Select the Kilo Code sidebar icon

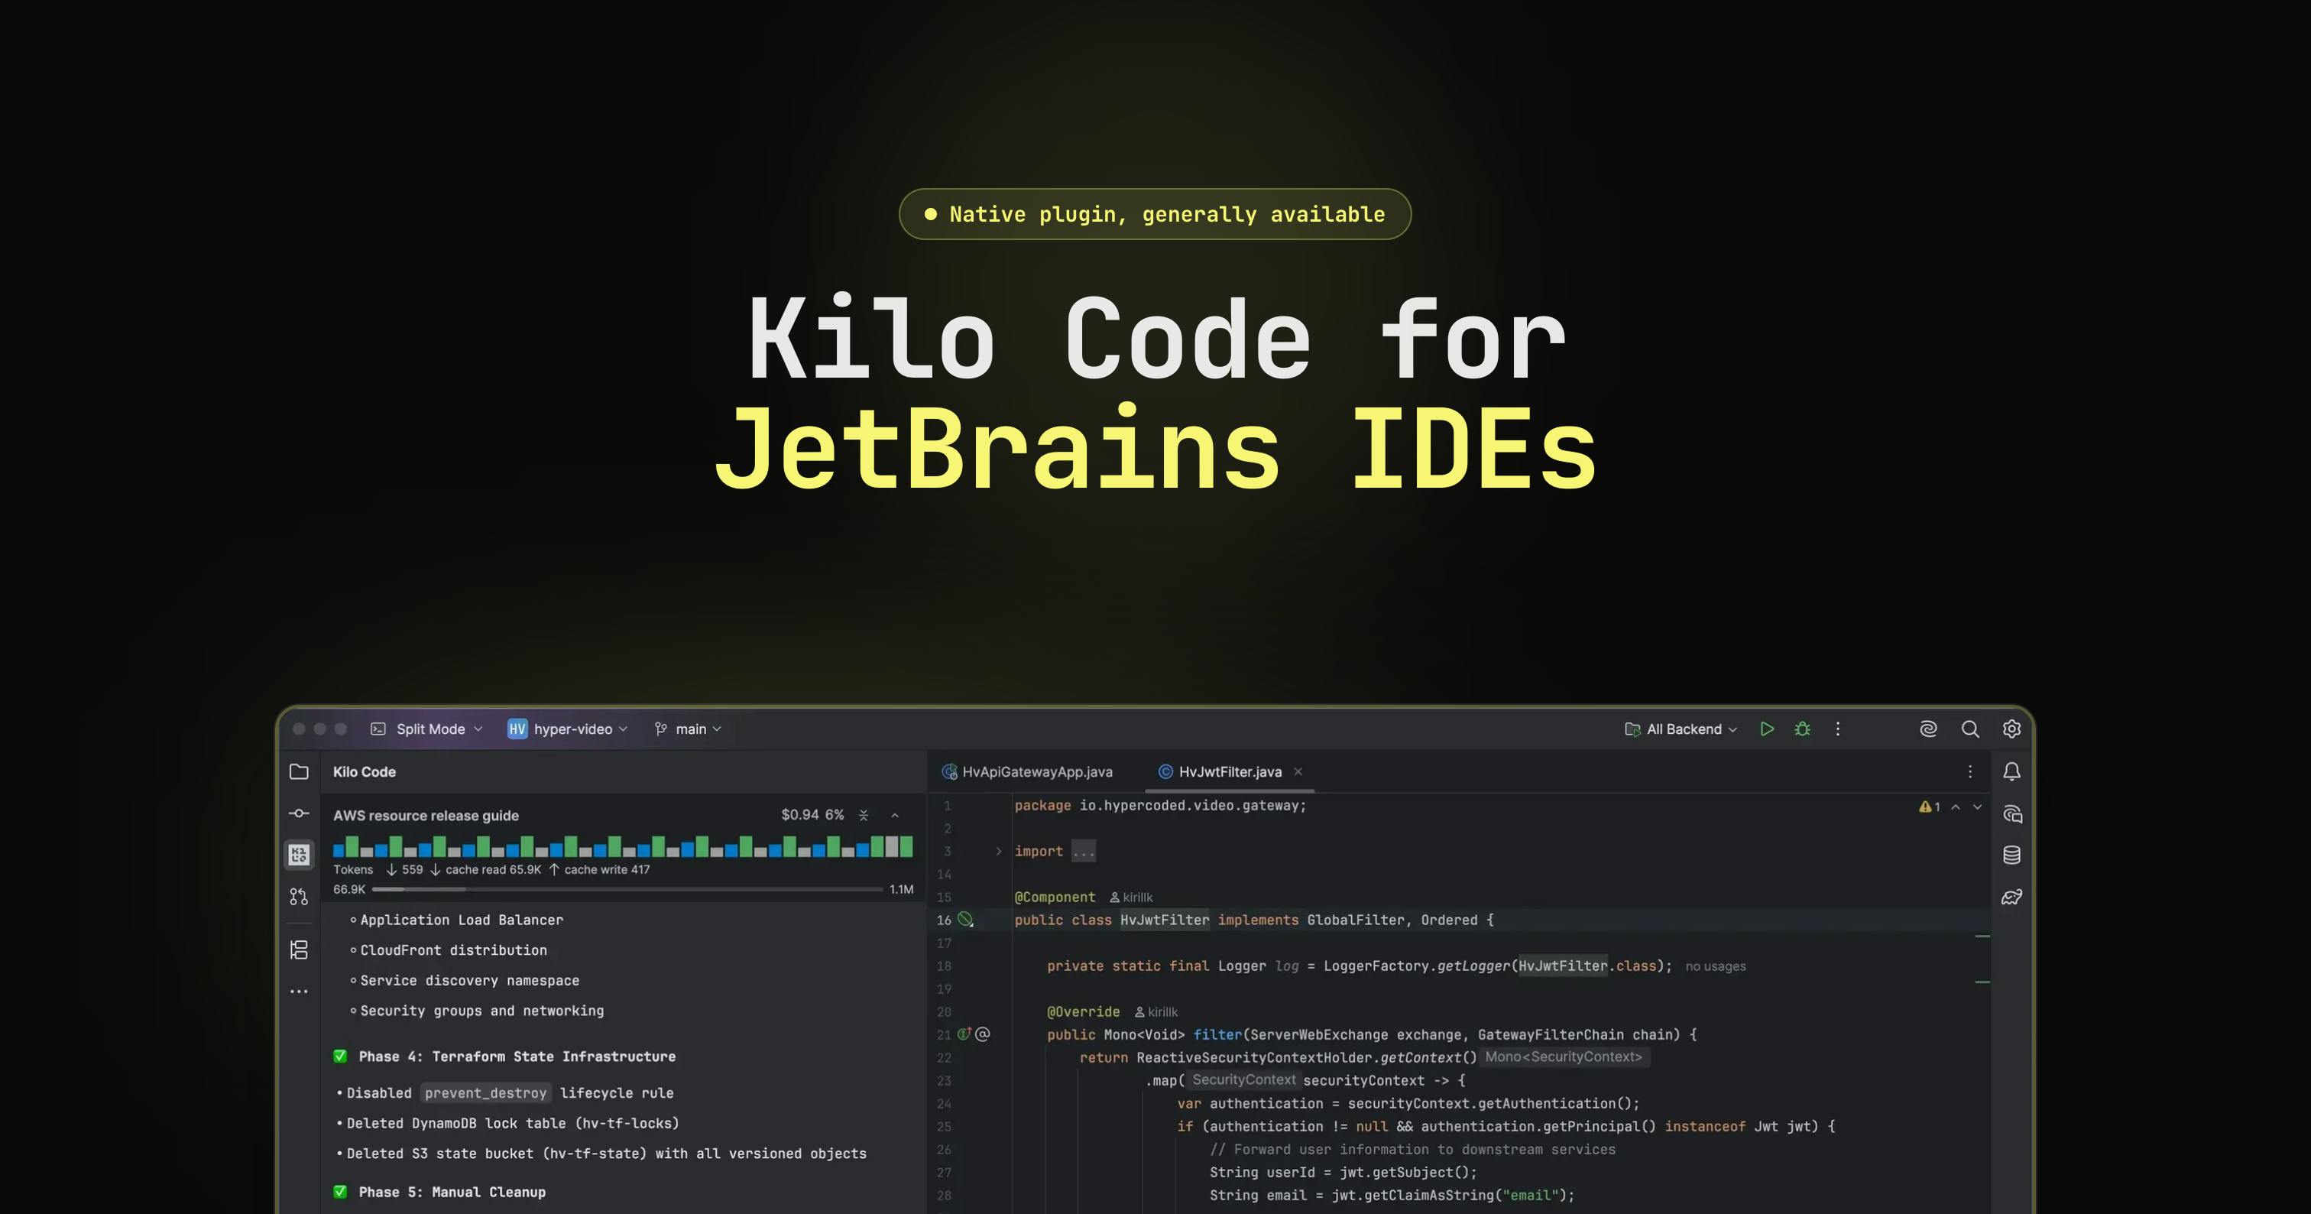(299, 854)
